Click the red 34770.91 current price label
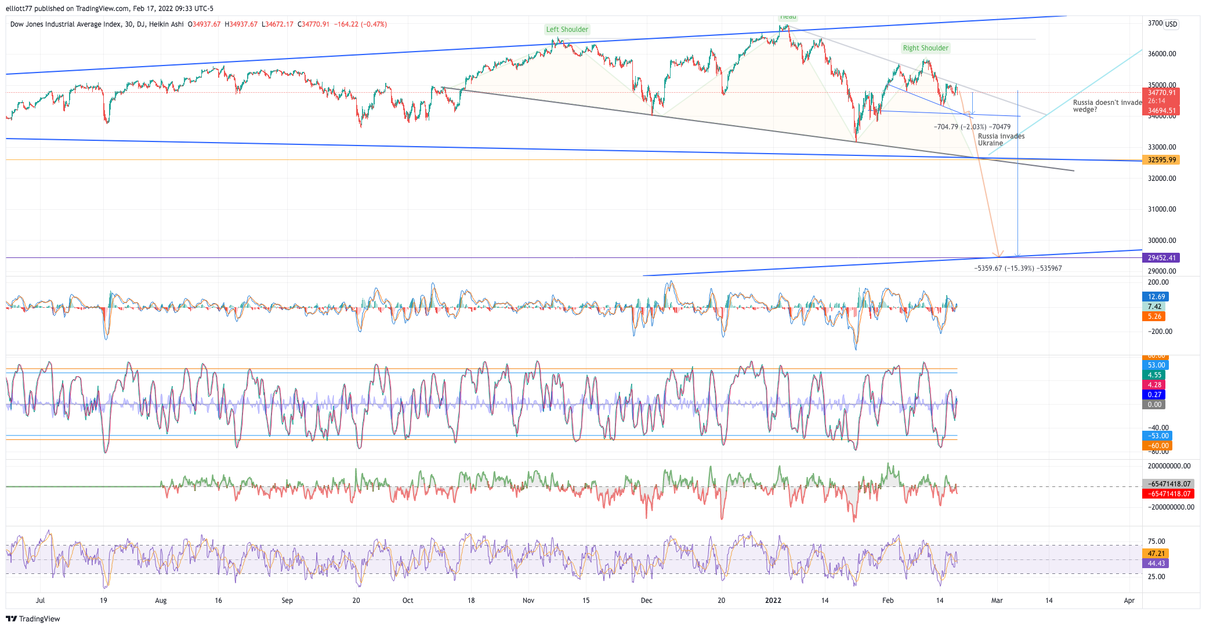The height and width of the screenshot is (629, 1206). coord(1161,93)
